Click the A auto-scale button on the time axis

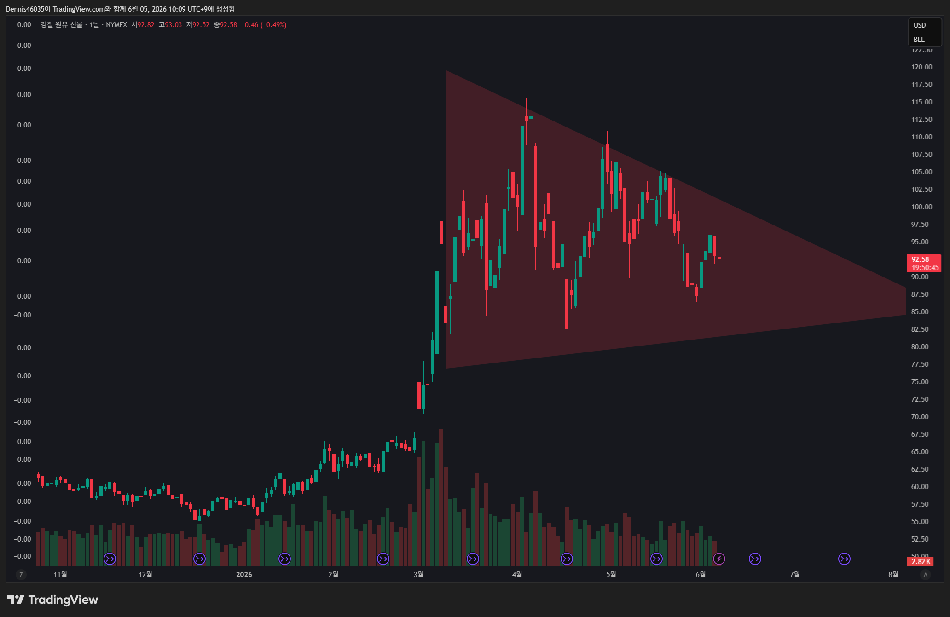click(x=926, y=574)
